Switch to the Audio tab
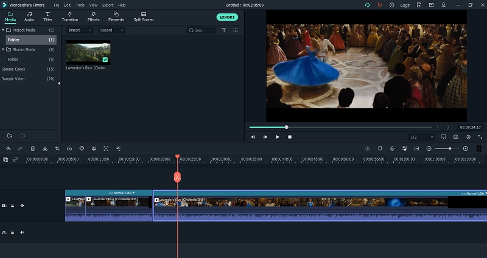 click(29, 17)
